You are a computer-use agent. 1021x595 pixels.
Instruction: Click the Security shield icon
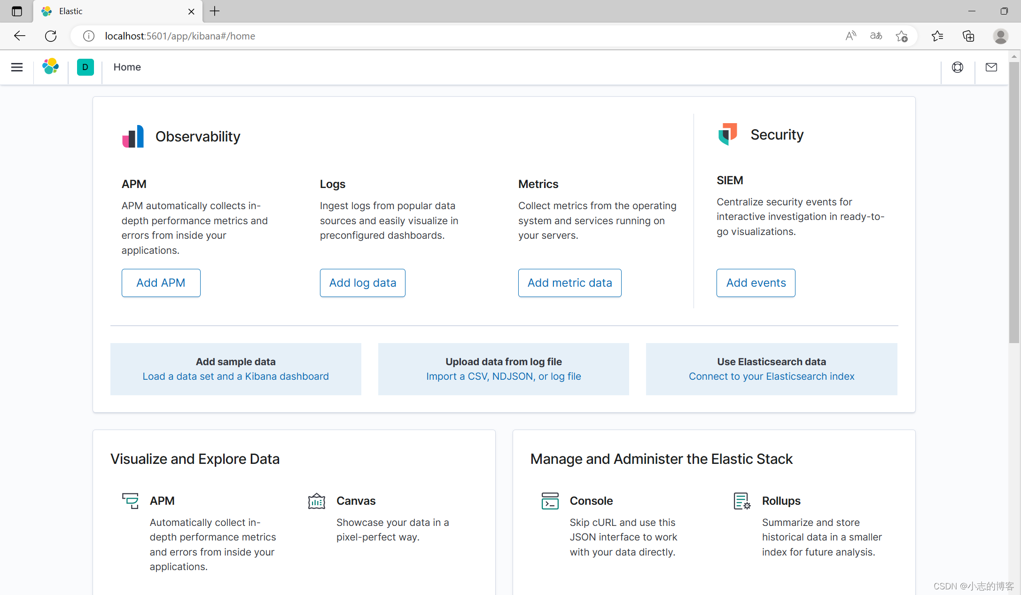[727, 134]
